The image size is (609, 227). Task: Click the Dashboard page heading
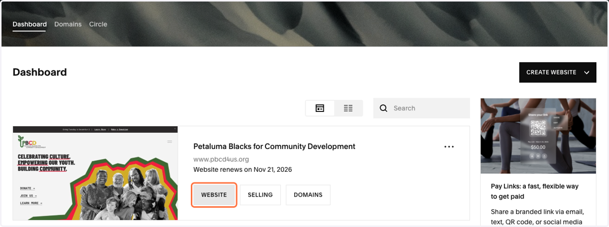point(40,72)
